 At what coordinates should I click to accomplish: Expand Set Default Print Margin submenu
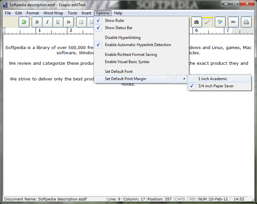click(x=141, y=79)
